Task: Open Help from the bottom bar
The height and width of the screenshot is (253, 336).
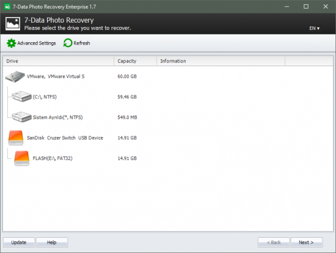Action: tap(52, 242)
